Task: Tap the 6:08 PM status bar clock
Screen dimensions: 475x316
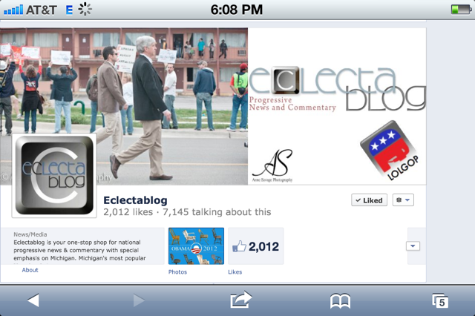Action: click(x=237, y=10)
